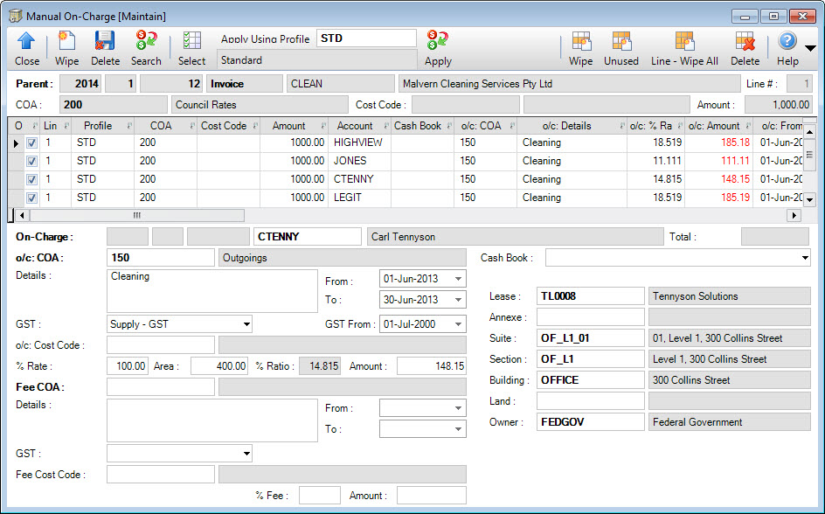Click the Line - Wipe All icon
The image size is (825, 514).
coord(684,41)
